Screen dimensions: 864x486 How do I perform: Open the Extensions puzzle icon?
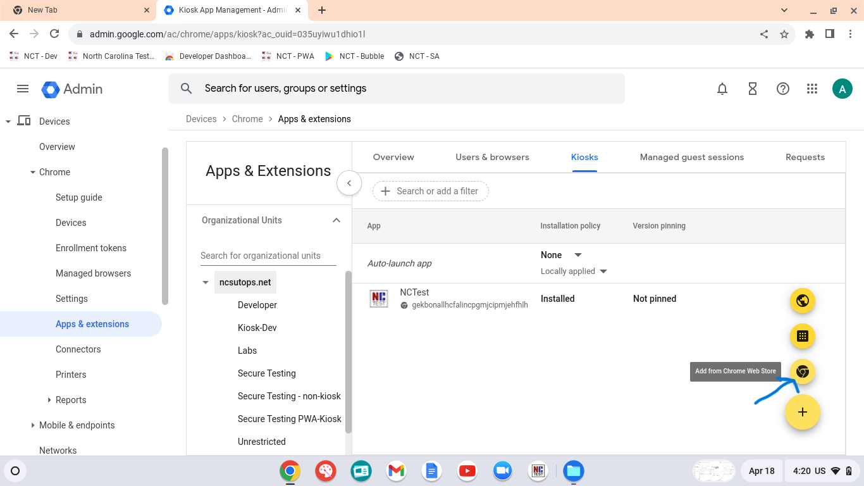810,34
